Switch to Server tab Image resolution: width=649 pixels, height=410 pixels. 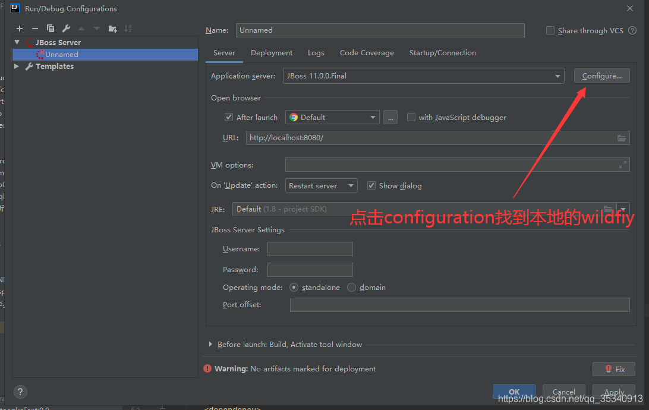pyautogui.click(x=224, y=52)
